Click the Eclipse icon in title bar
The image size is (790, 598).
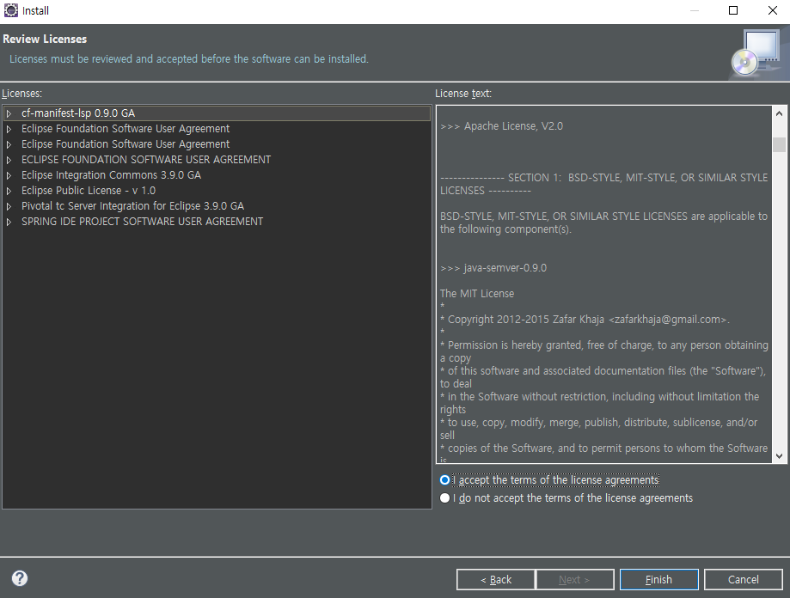click(10, 10)
